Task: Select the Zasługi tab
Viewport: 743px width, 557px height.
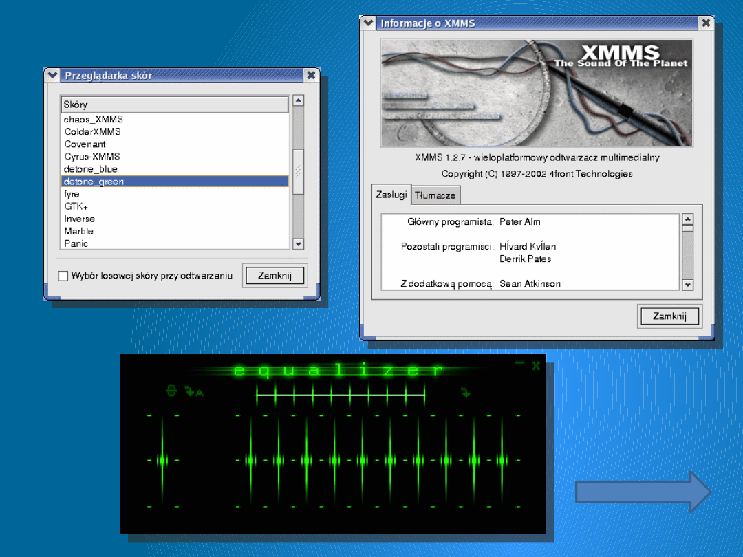Action: pos(391,195)
